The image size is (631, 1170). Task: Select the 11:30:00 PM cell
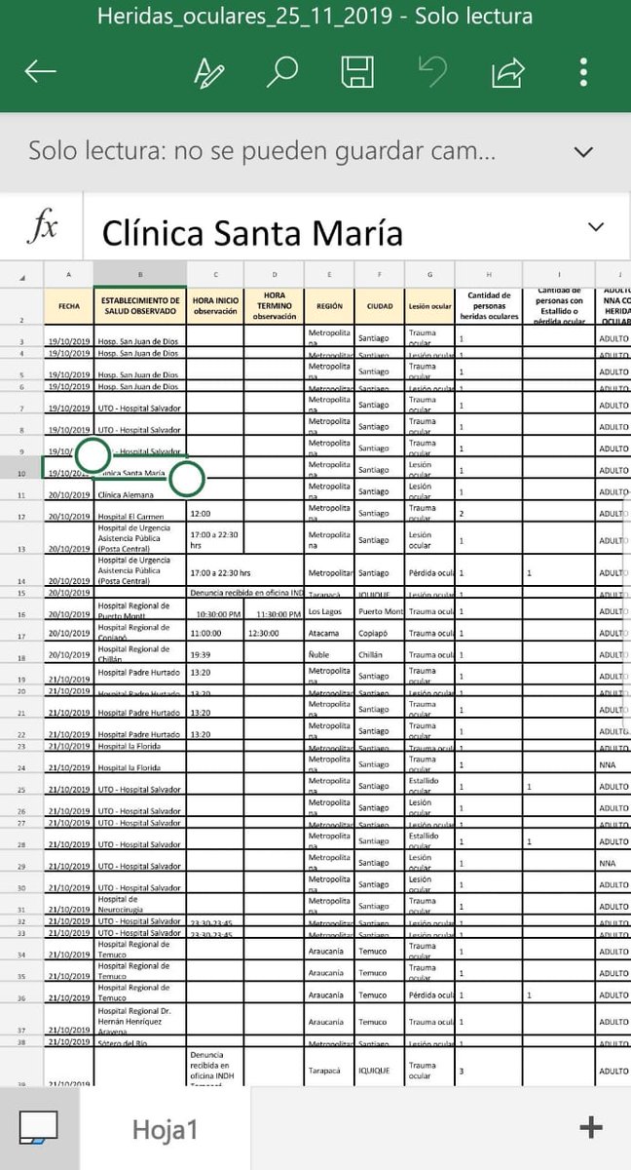[x=274, y=610]
